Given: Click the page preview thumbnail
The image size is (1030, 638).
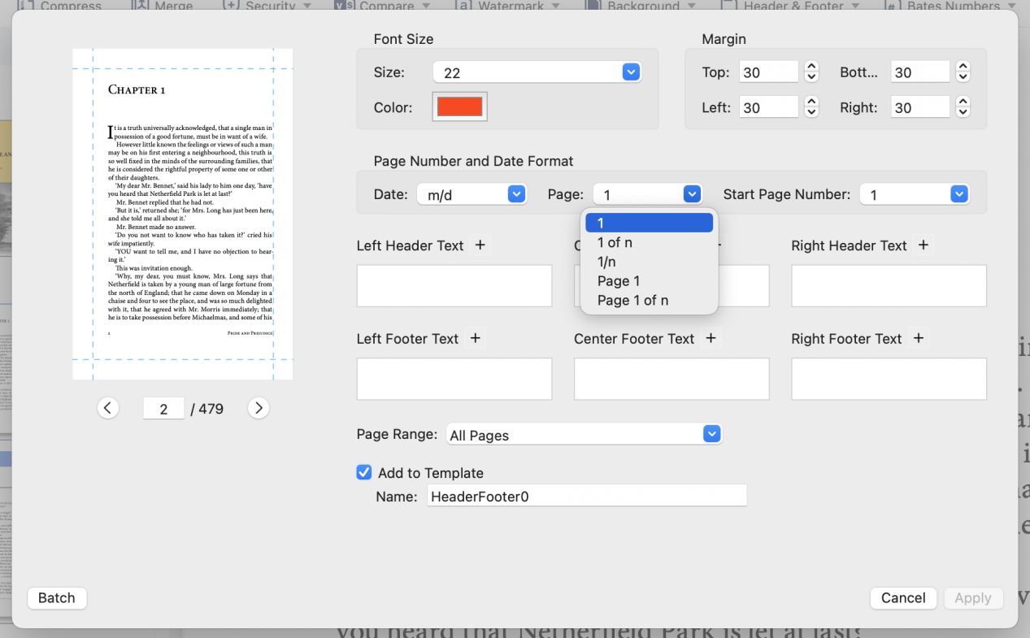Looking at the screenshot, I should [183, 215].
